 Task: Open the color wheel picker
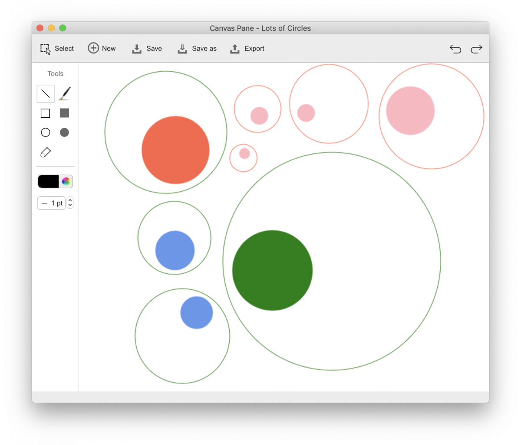(x=66, y=182)
